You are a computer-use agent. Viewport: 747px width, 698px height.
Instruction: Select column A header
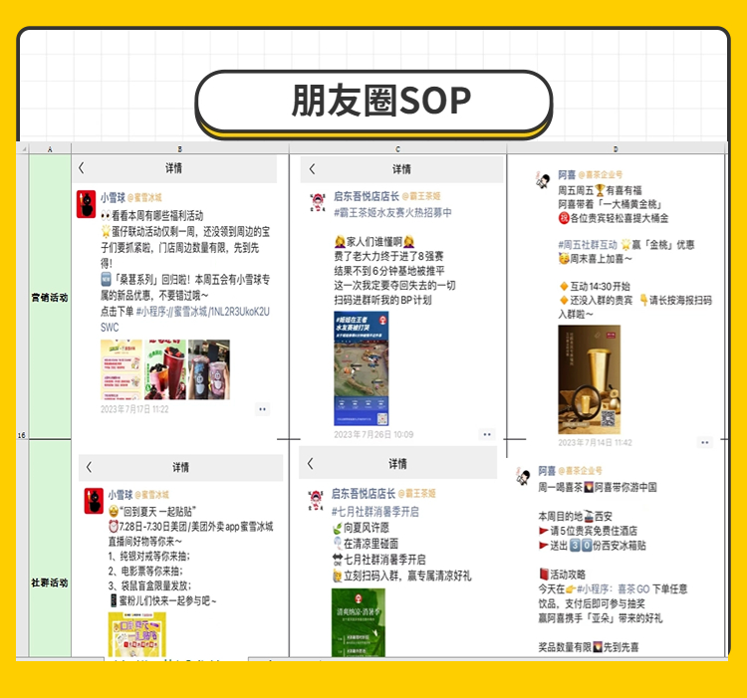[50, 149]
